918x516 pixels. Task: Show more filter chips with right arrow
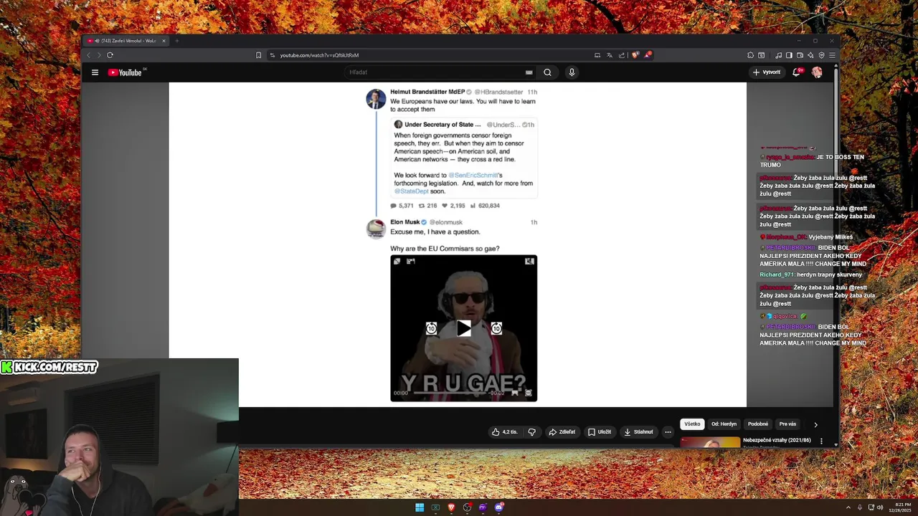click(x=815, y=424)
